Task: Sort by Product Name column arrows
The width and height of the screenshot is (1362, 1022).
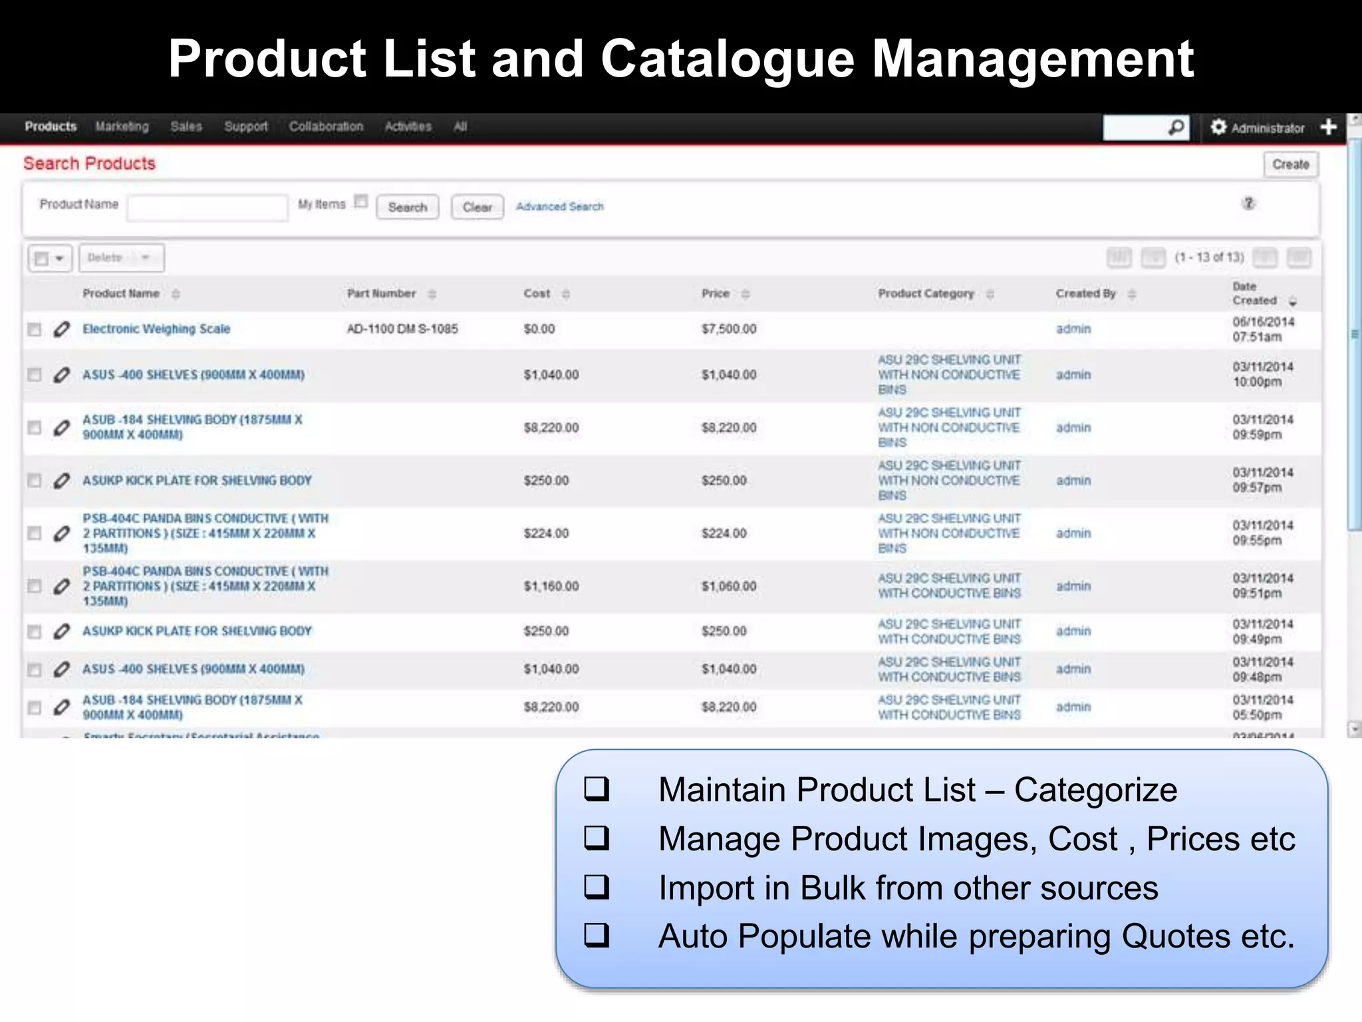Action: (x=176, y=294)
